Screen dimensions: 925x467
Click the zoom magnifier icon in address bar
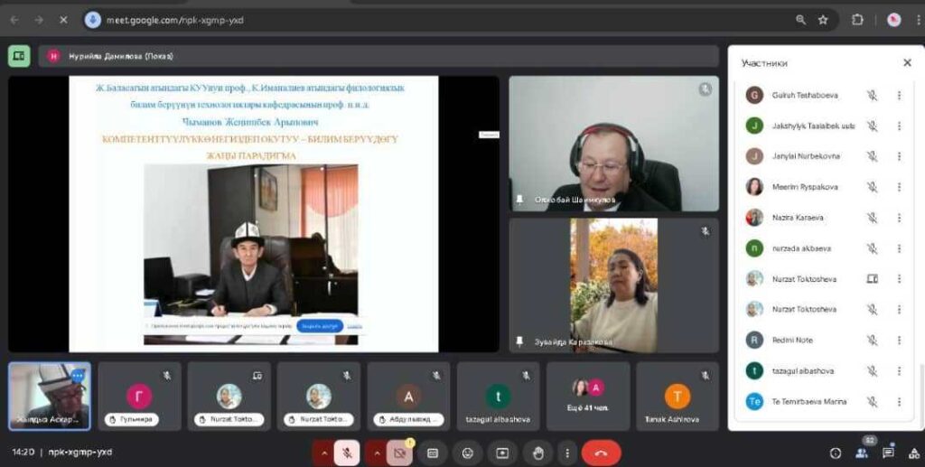pos(800,20)
